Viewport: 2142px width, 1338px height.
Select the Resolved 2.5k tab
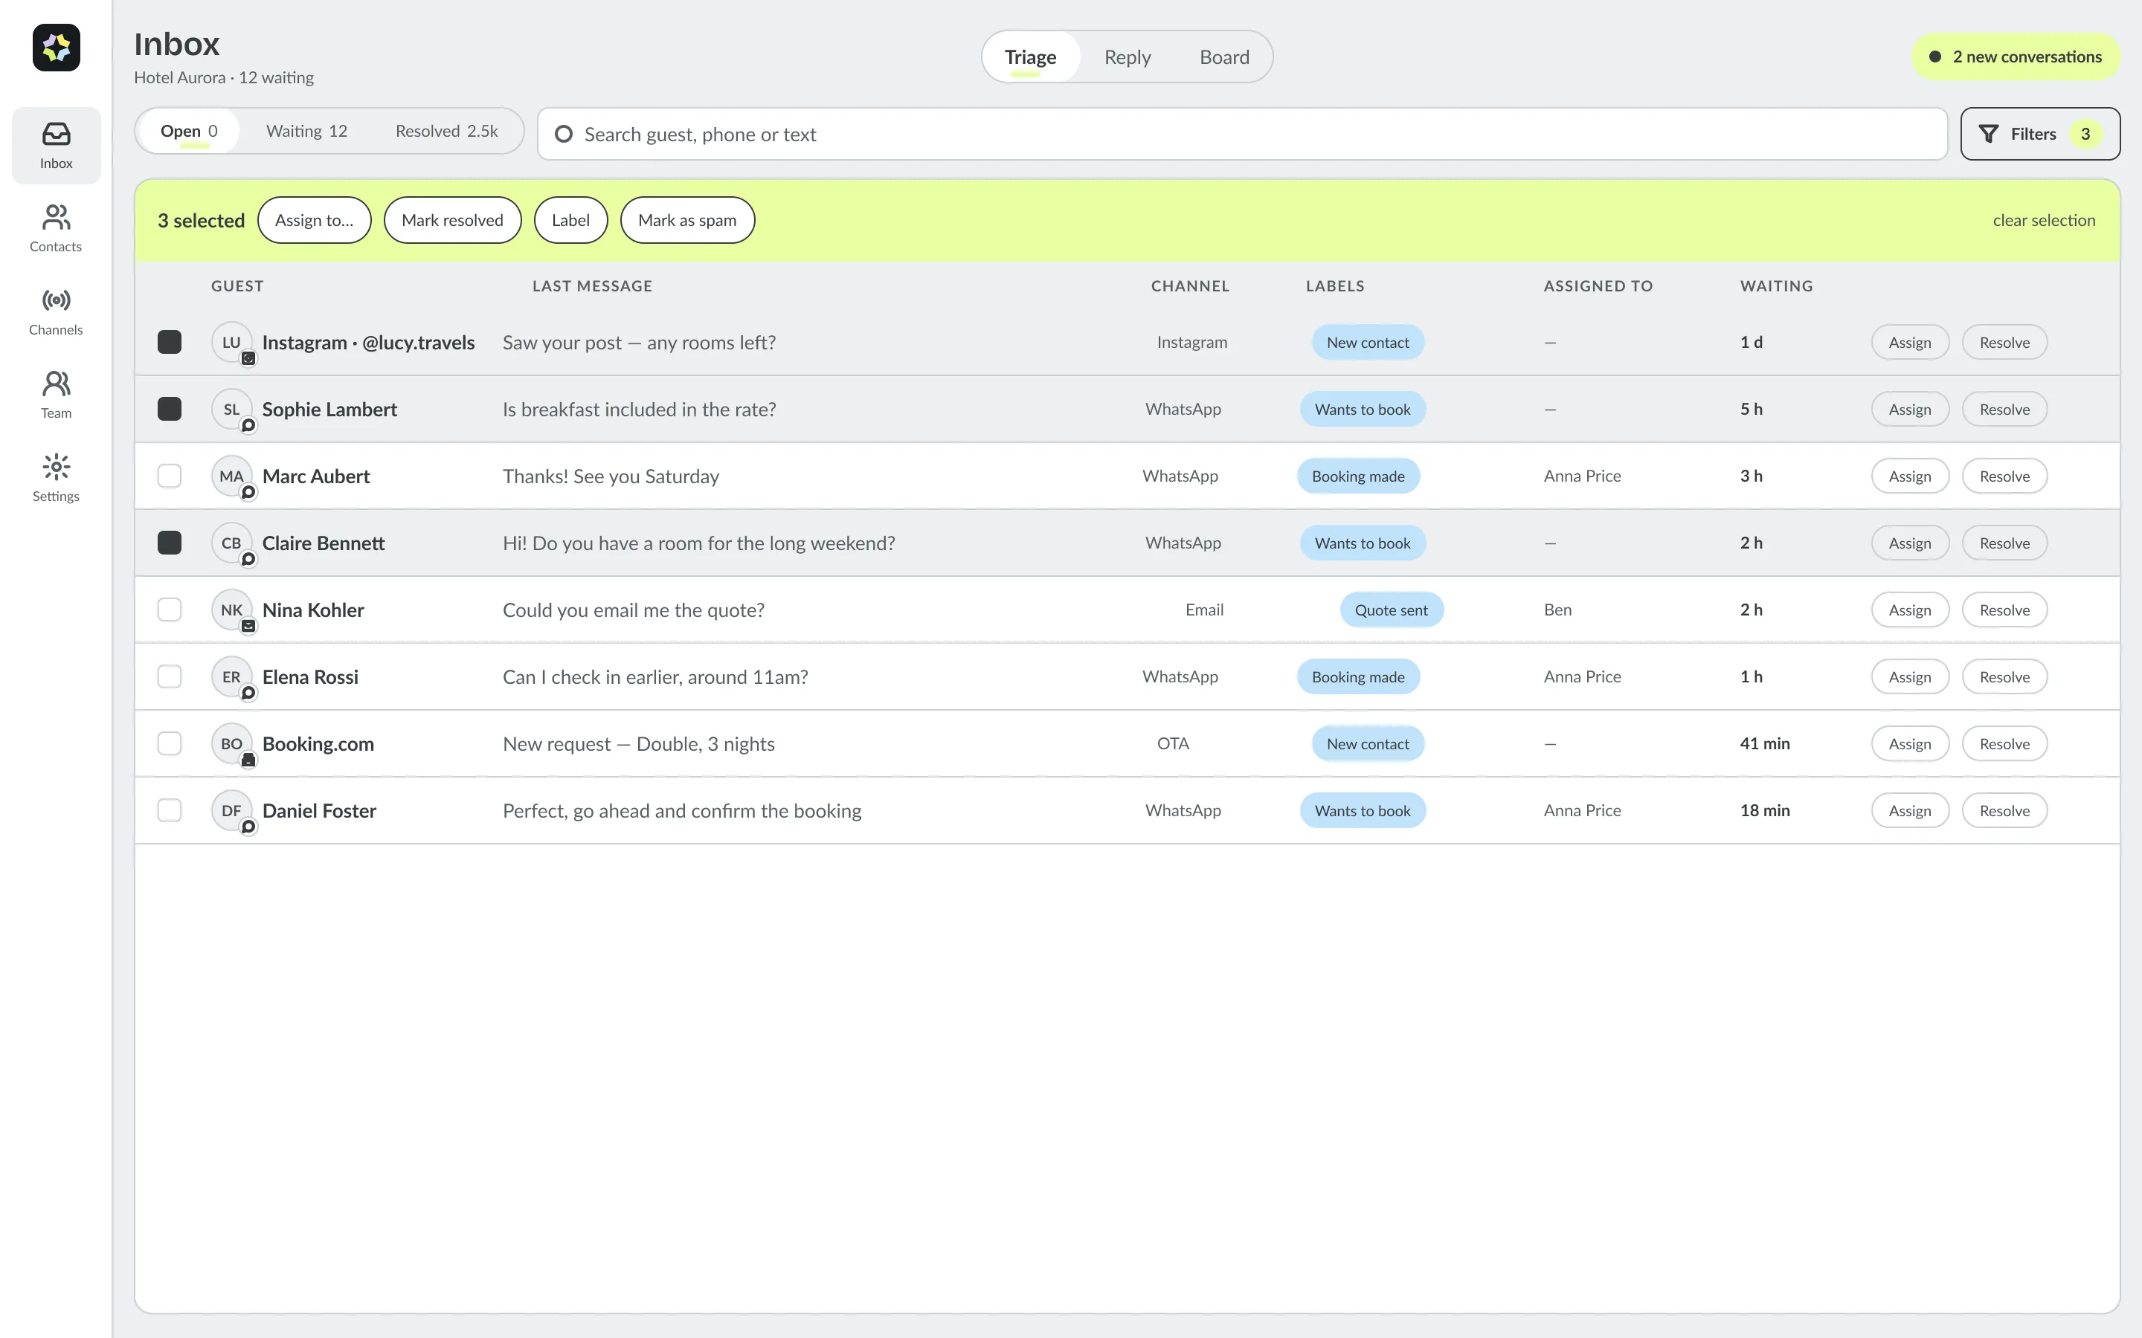coord(447,131)
